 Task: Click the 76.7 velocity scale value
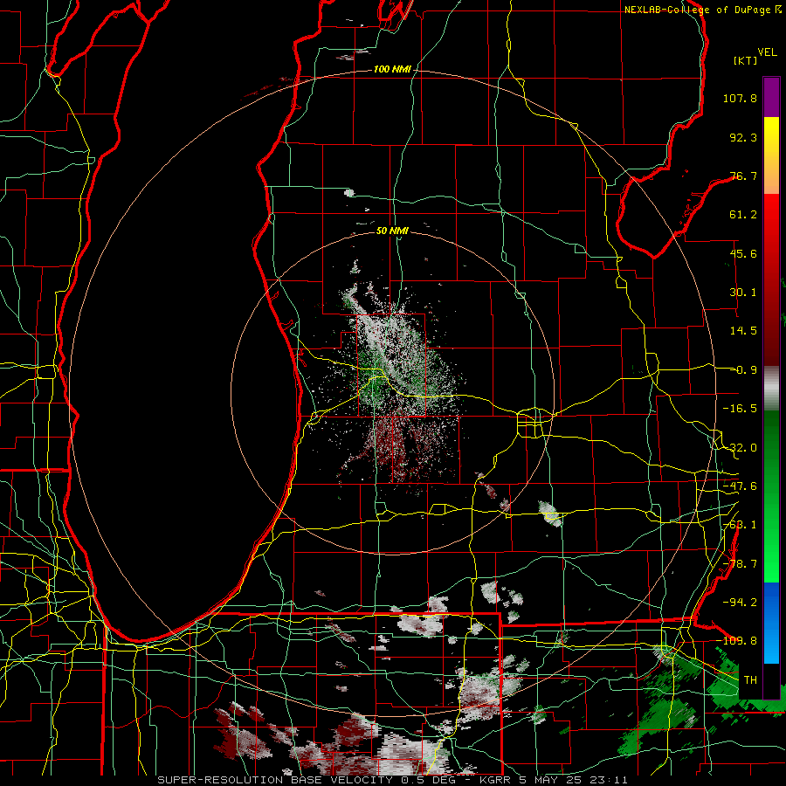[743, 176]
